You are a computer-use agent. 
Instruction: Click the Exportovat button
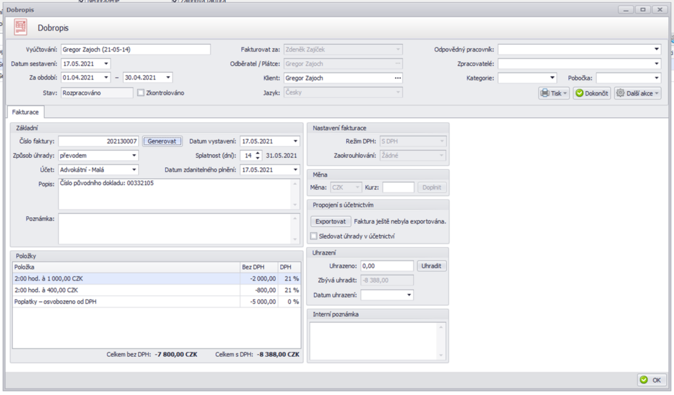point(330,222)
